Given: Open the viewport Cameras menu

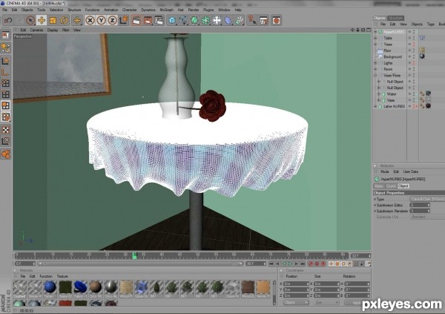Looking at the screenshot, I should pyautogui.click(x=36, y=30).
